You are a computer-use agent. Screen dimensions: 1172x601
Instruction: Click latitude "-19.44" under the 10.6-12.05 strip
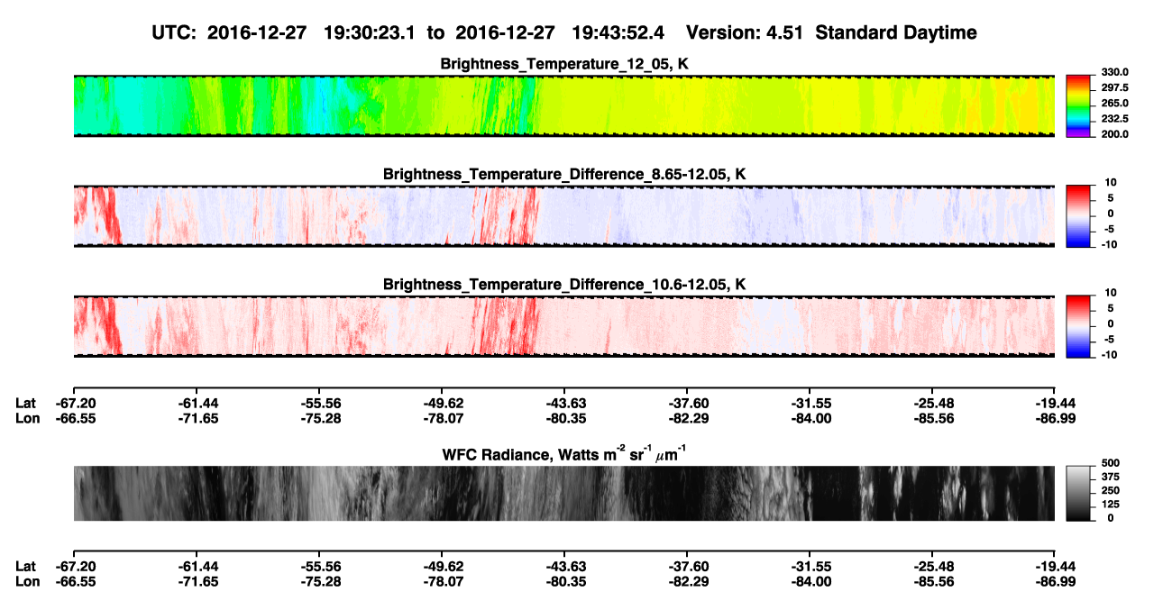click(x=1058, y=403)
